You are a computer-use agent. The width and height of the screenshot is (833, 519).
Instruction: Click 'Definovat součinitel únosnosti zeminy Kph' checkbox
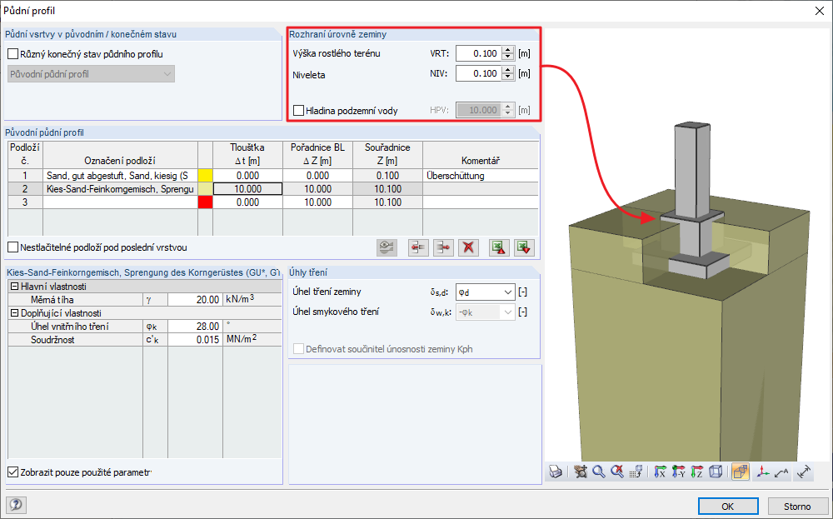pyautogui.click(x=298, y=349)
